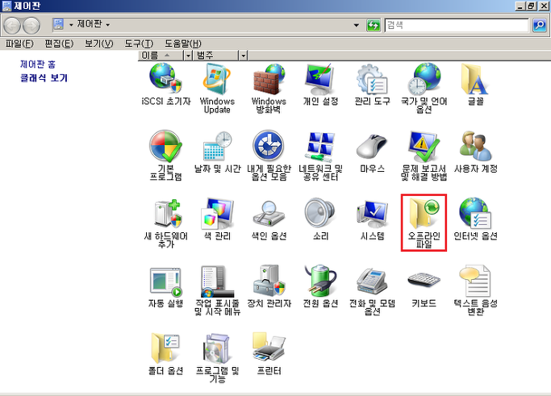The width and height of the screenshot is (551, 396).
Task: Go to 제어판 홈 link
Action: pyautogui.click(x=38, y=65)
